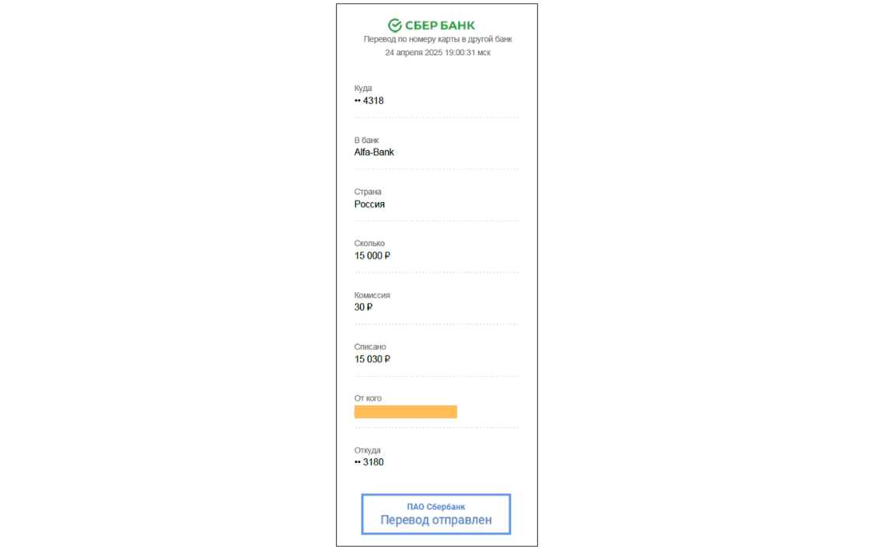Click the Куда field label
Viewport: 874px width, 550px height.
[x=363, y=88]
